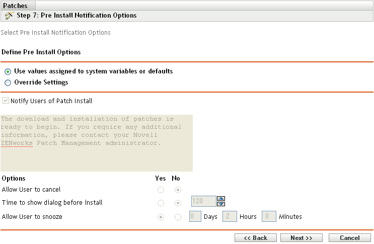Image resolution: width=374 pixels, height=244 pixels.
Task: Choose Yes for Allow User to cancel
Action: click(x=161, y=190)
